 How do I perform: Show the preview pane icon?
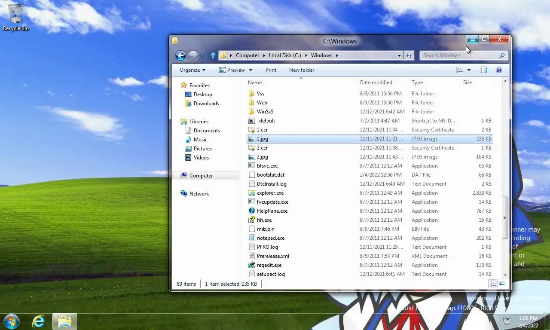pos(483,70)
